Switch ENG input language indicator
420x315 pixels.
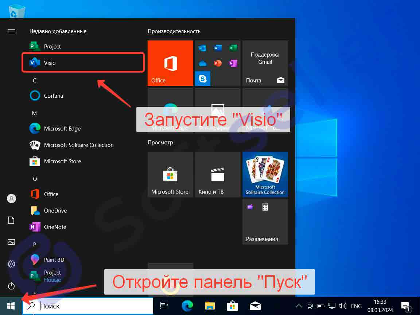[x=356, y=306]
